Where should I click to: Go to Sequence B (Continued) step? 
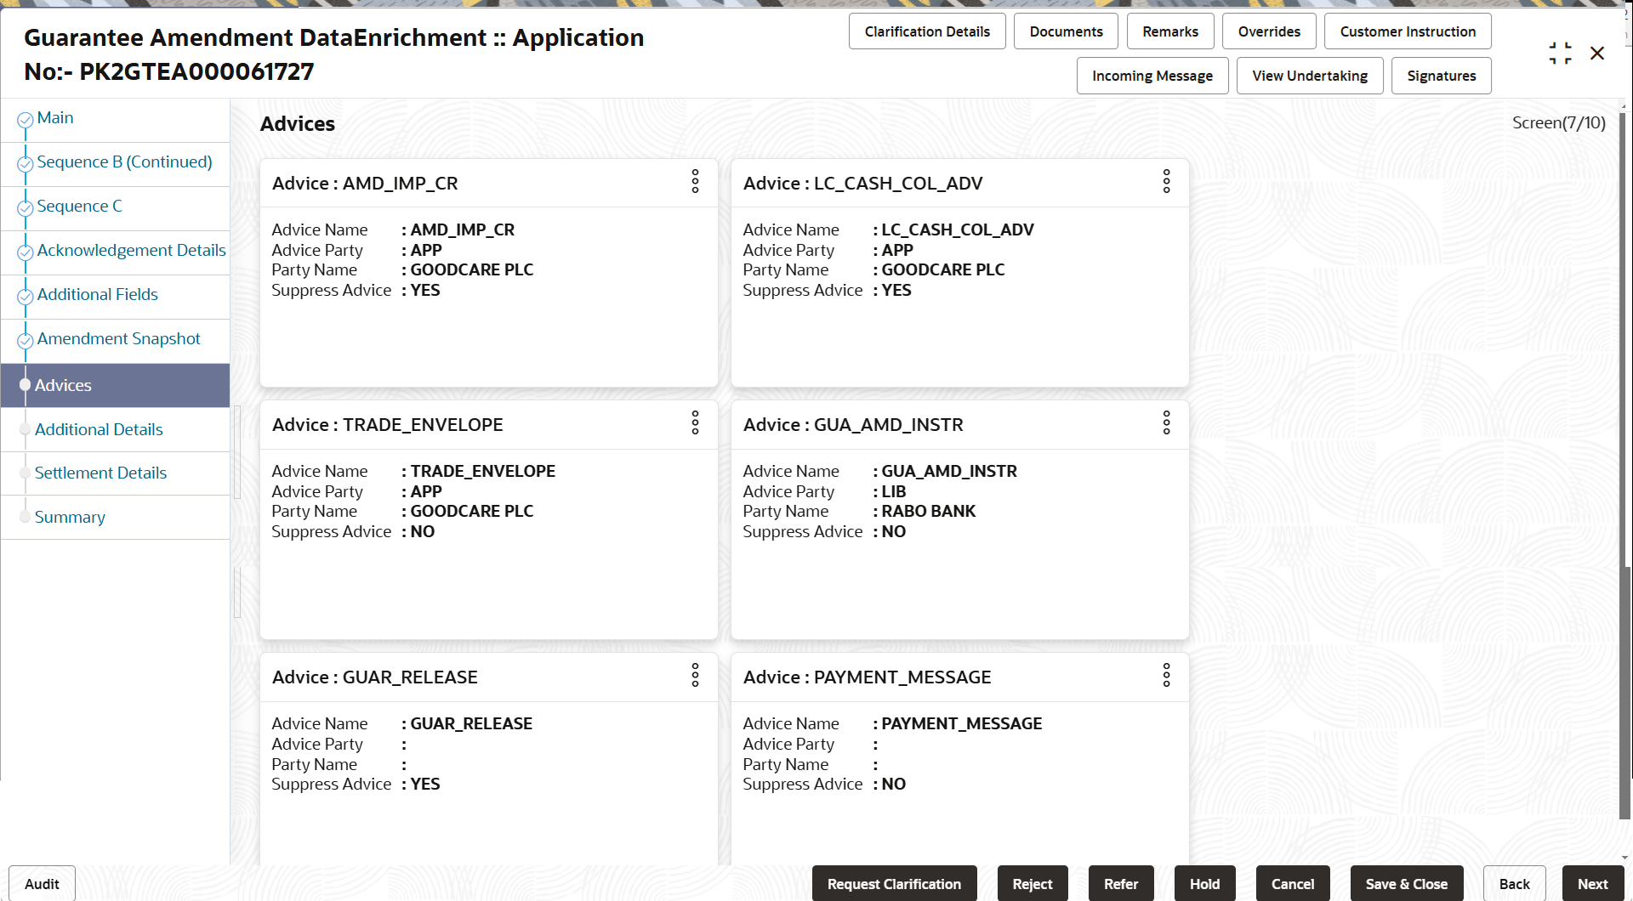(x=124, y=162)
